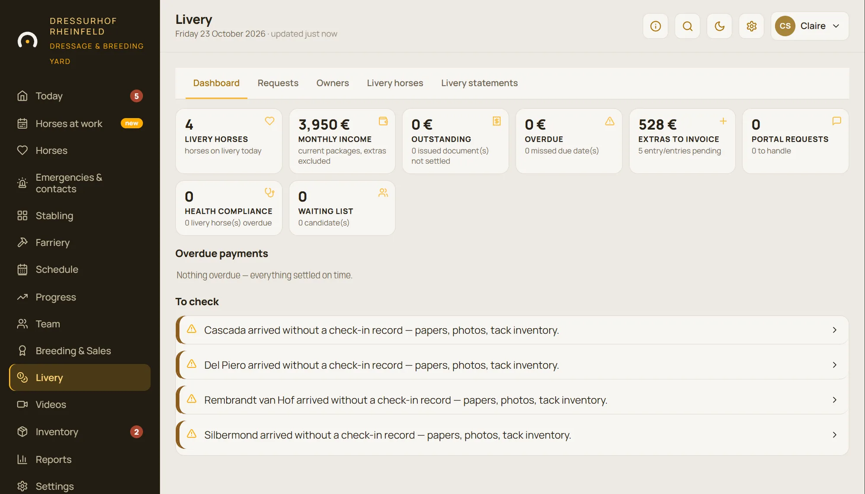Switch to the Dashboard tab
Screen dimensions: 865x494
pos(216,83)
